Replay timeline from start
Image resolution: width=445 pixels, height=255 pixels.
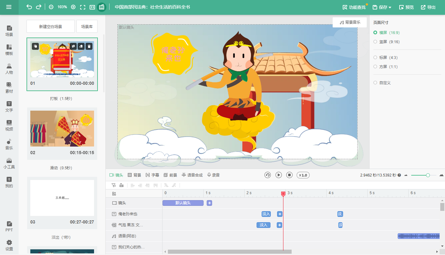[x=268, y=175]
